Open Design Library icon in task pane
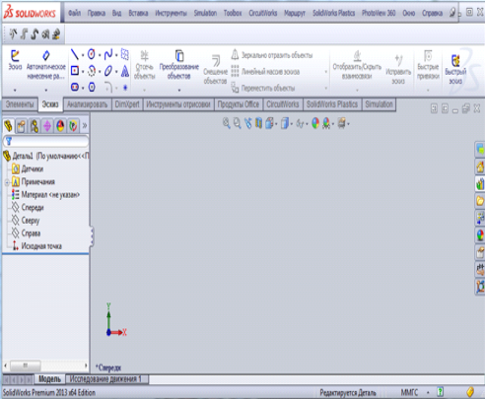This screenshot has width=485, height=399. 480,184
